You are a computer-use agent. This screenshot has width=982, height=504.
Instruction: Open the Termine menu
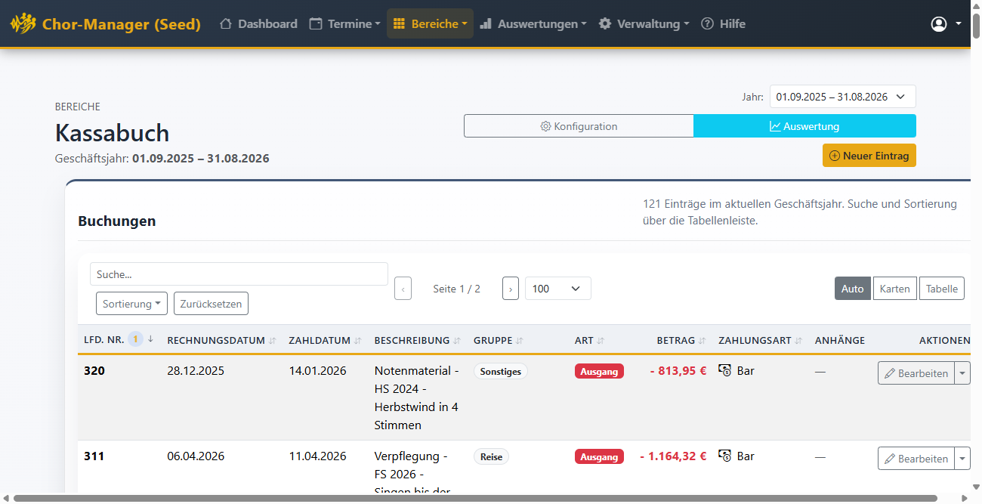click(x=345, y=23)
